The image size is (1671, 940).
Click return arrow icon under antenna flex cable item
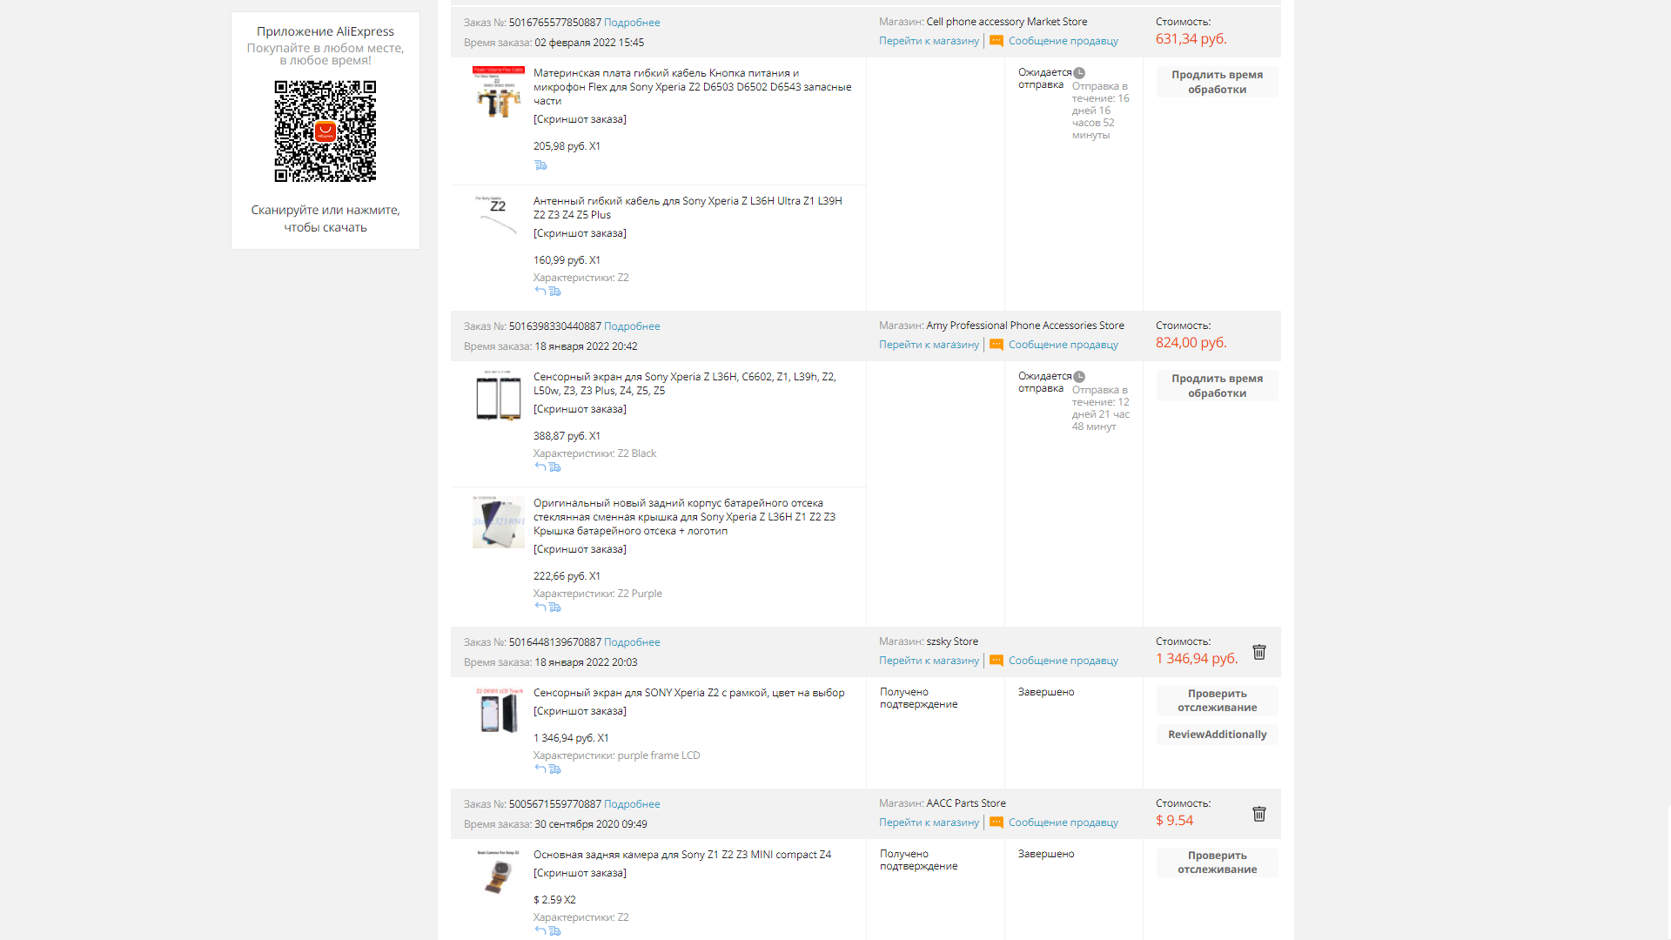[540, 292]
